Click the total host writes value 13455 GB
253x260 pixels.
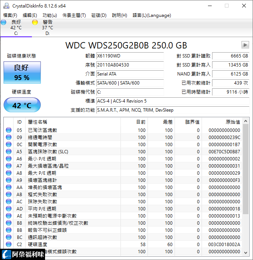point(230,65)
